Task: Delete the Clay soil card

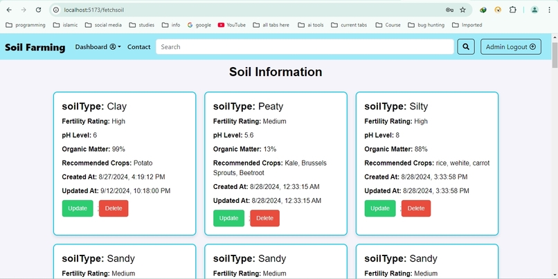Action: (x=114, y=208)
